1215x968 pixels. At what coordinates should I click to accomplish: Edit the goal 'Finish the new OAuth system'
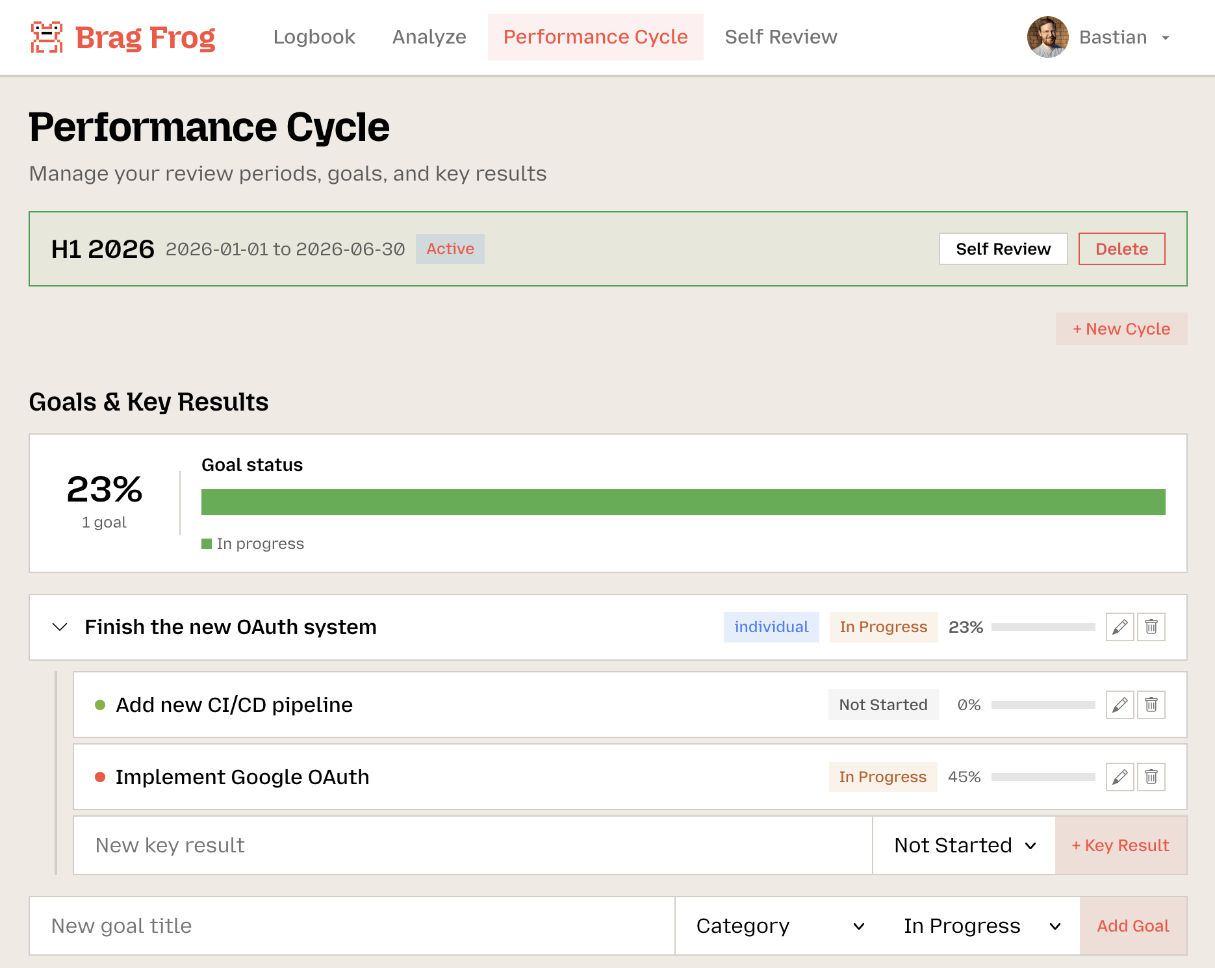(1119, 627)
